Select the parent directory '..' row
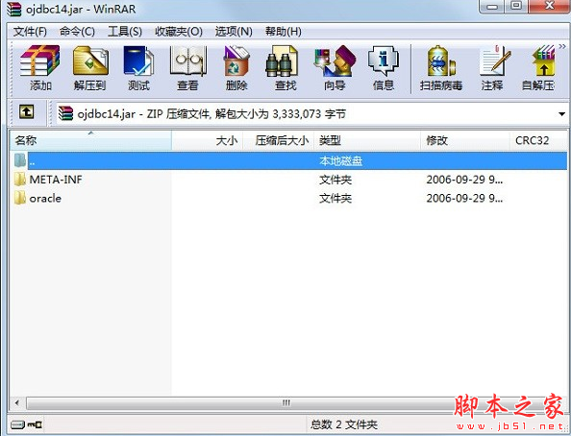Viewport: 571px width, 436px height. pos(290,160)
